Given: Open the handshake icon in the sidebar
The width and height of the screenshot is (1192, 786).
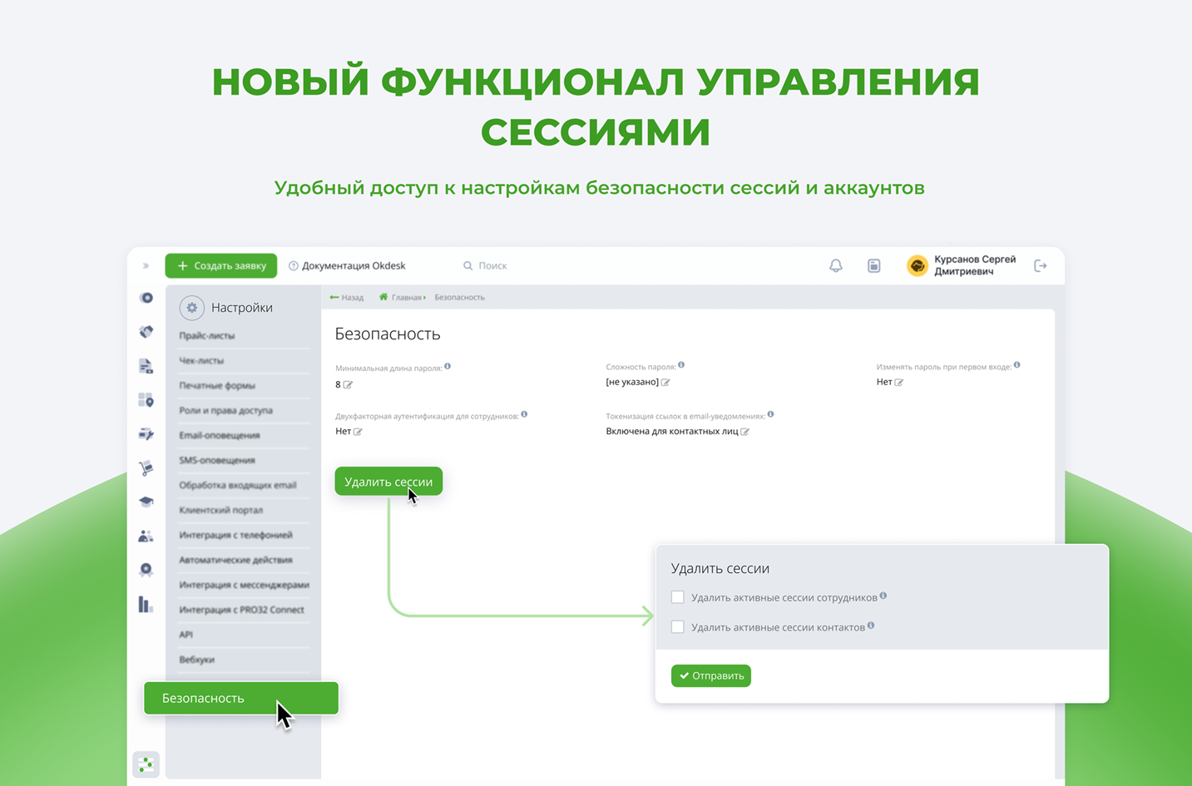Looking at the screenshot, I should point(146,332).
